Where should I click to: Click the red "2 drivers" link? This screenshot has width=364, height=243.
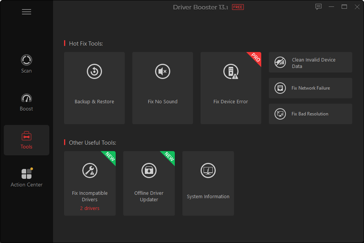pos(90,208)
